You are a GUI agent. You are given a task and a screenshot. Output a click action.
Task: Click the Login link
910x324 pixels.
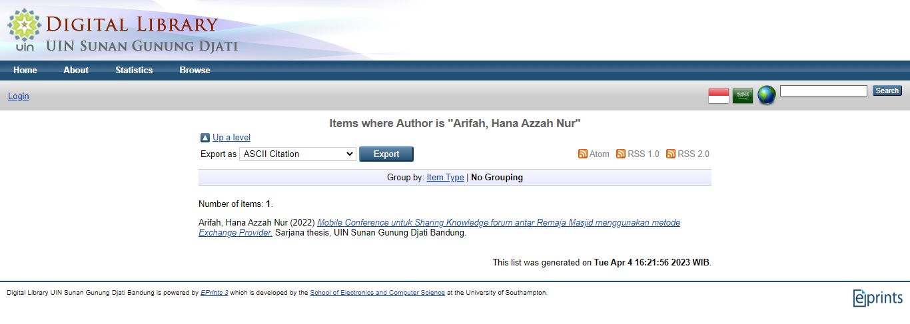(18, 96)
